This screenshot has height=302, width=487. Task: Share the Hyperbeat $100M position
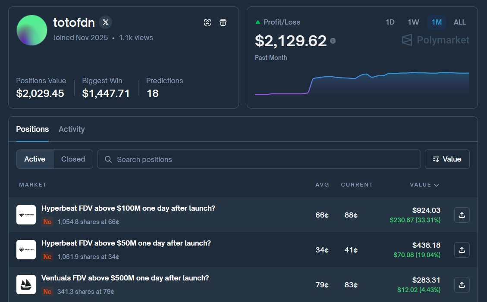coord(462,215)
